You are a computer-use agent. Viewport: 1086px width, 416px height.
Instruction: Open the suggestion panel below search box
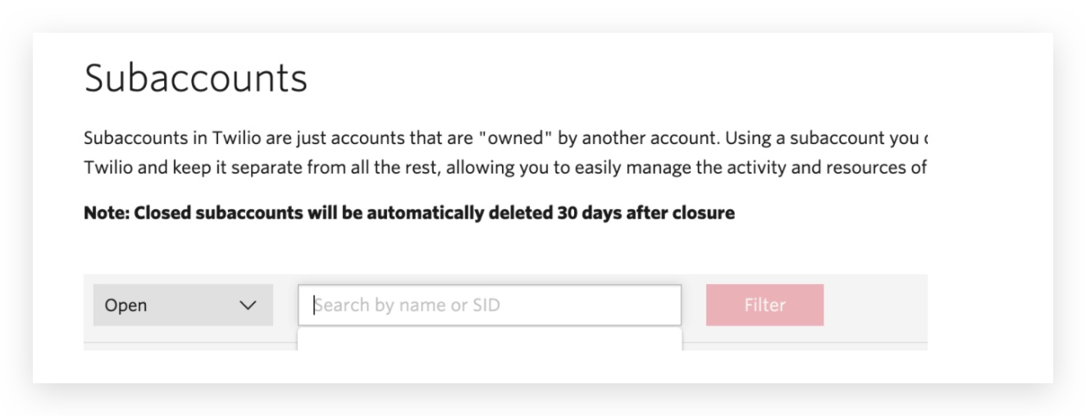490,339
